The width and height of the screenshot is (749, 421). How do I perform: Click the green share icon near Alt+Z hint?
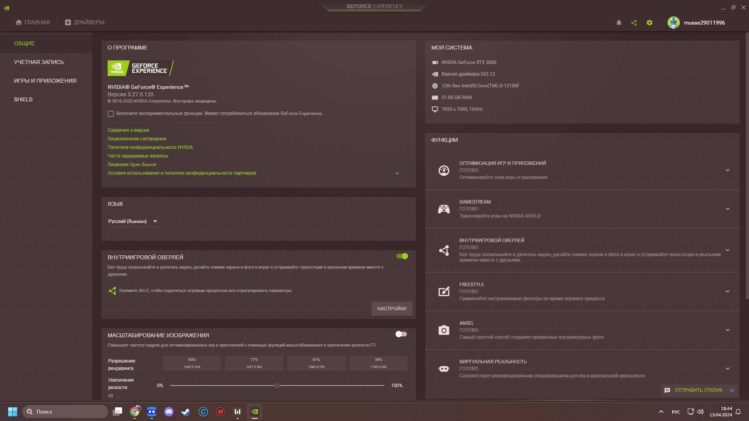(x=112, y=291)
